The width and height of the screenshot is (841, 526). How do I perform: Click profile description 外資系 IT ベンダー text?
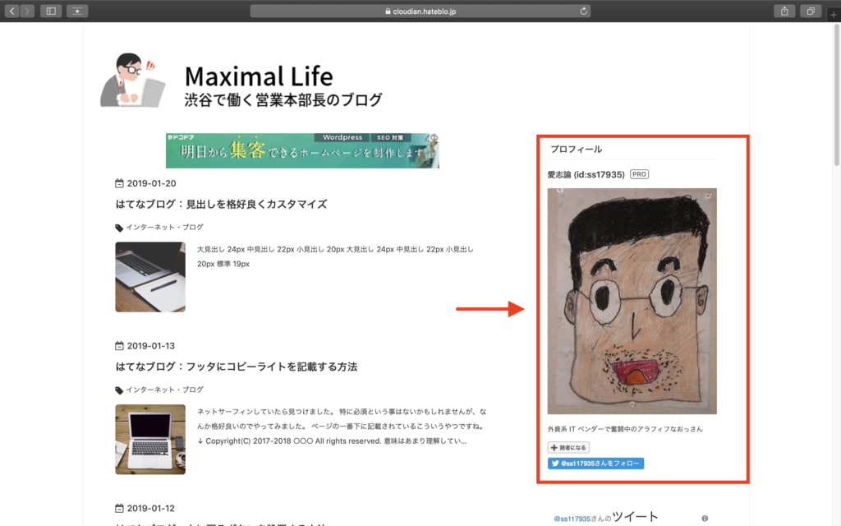click(625, 429)
